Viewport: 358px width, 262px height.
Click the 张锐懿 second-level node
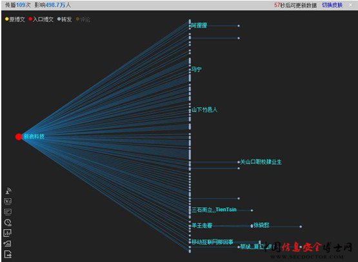[261, 225]
